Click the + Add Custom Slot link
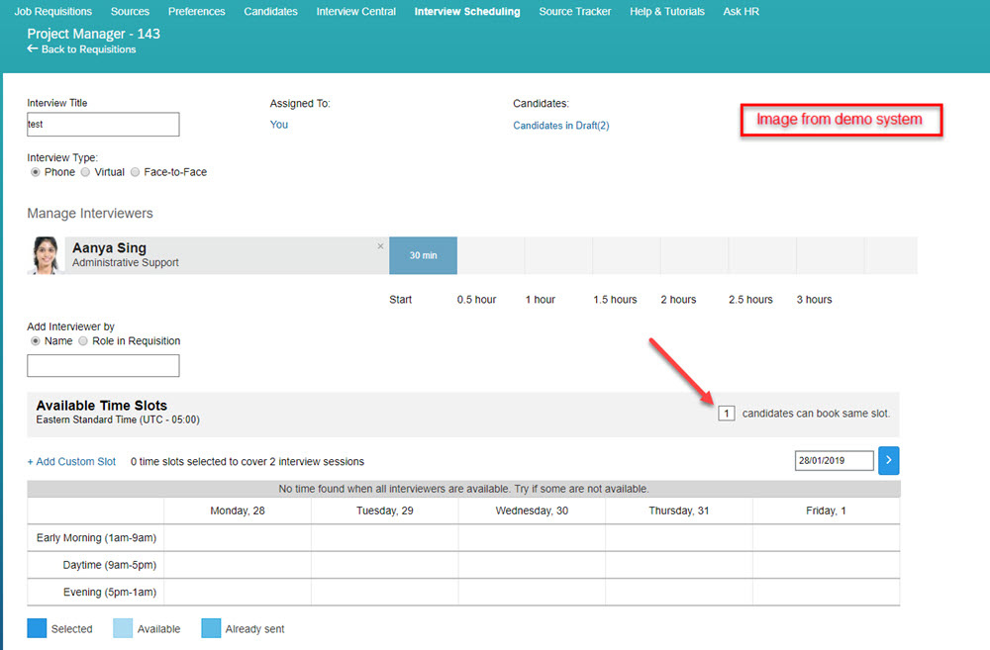Viewport: 990px width, 650px height. [x=71, y=462]
